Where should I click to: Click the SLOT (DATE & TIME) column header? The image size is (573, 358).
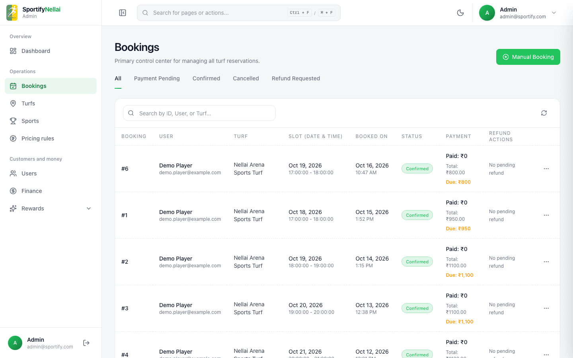pyautogui.click(x=316, y=136)
